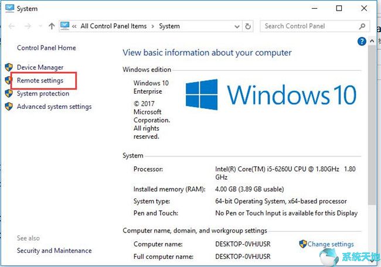
Task: Click the shield icon beside Change settings
Action: pos(303,244)
